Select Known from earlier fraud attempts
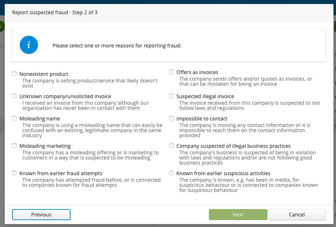Viewport: 336px width, 227px height. [x=14, y=173]
